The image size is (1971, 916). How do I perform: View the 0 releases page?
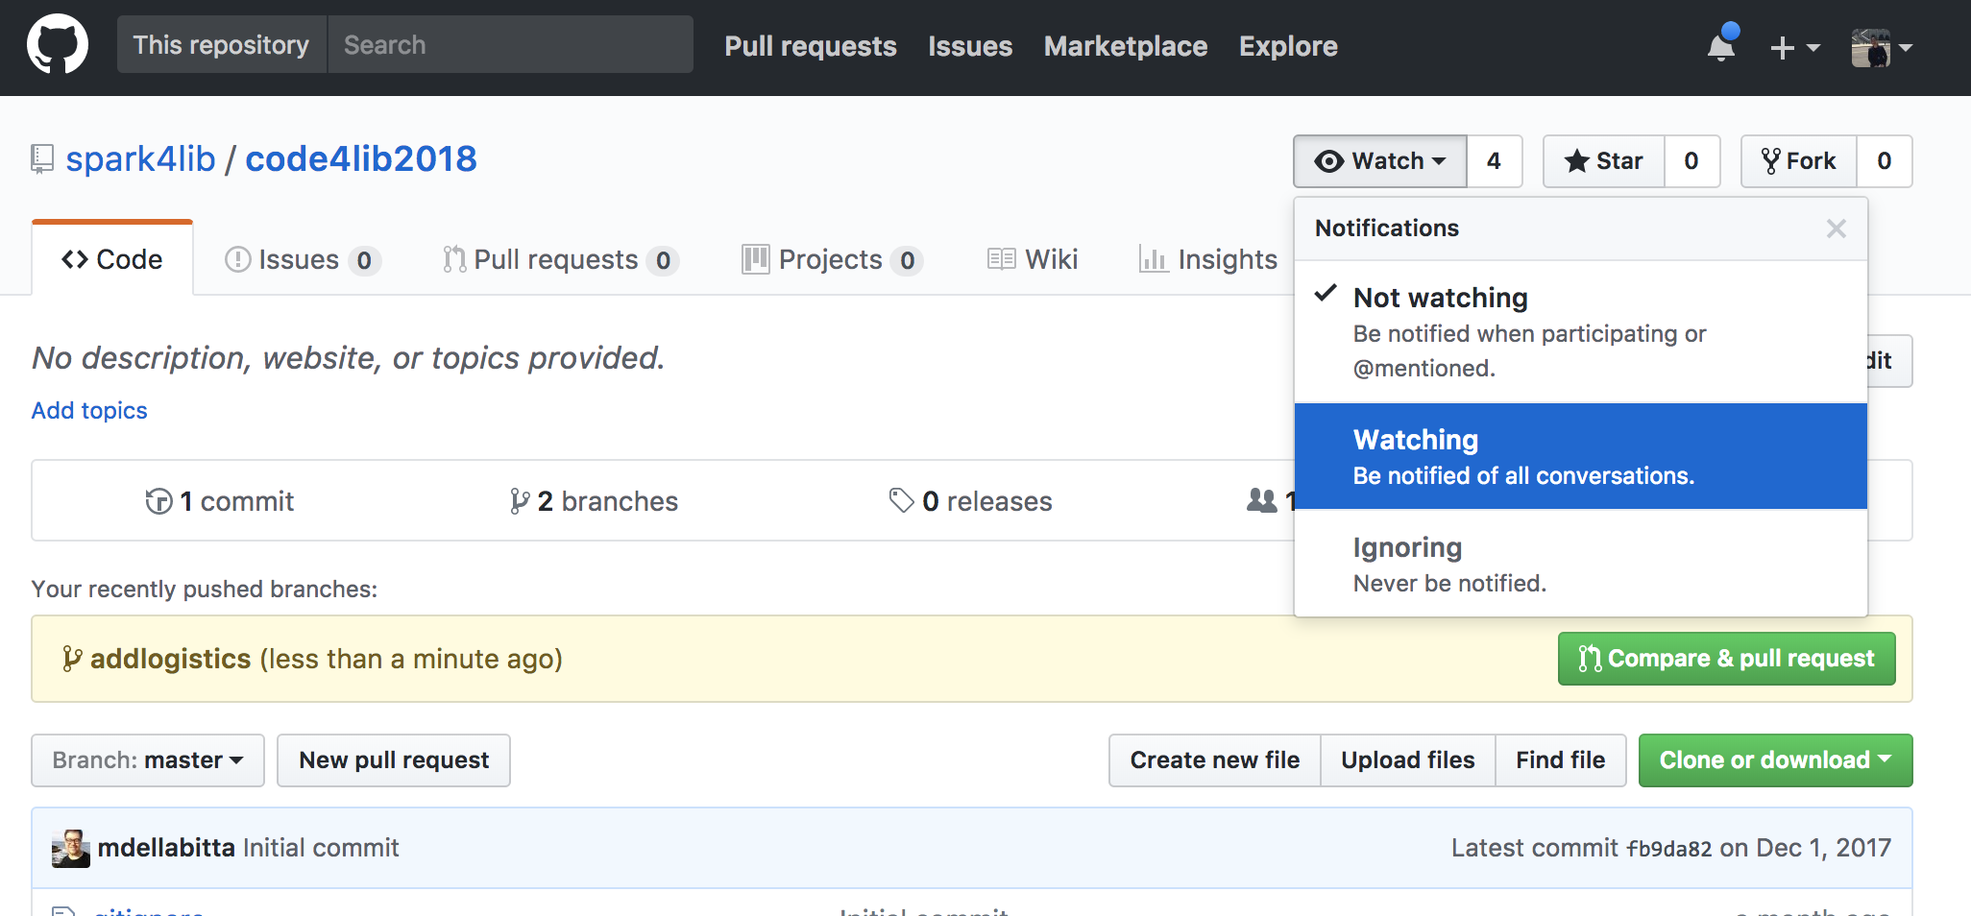coord(970,501)
